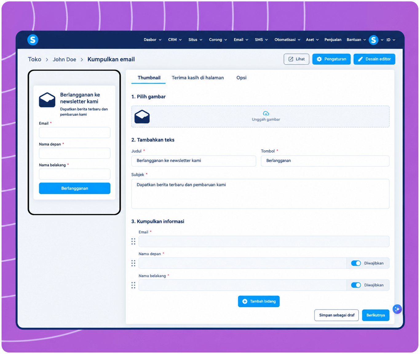
Task: Click the preview Email input box
Action: pos(74,132)
